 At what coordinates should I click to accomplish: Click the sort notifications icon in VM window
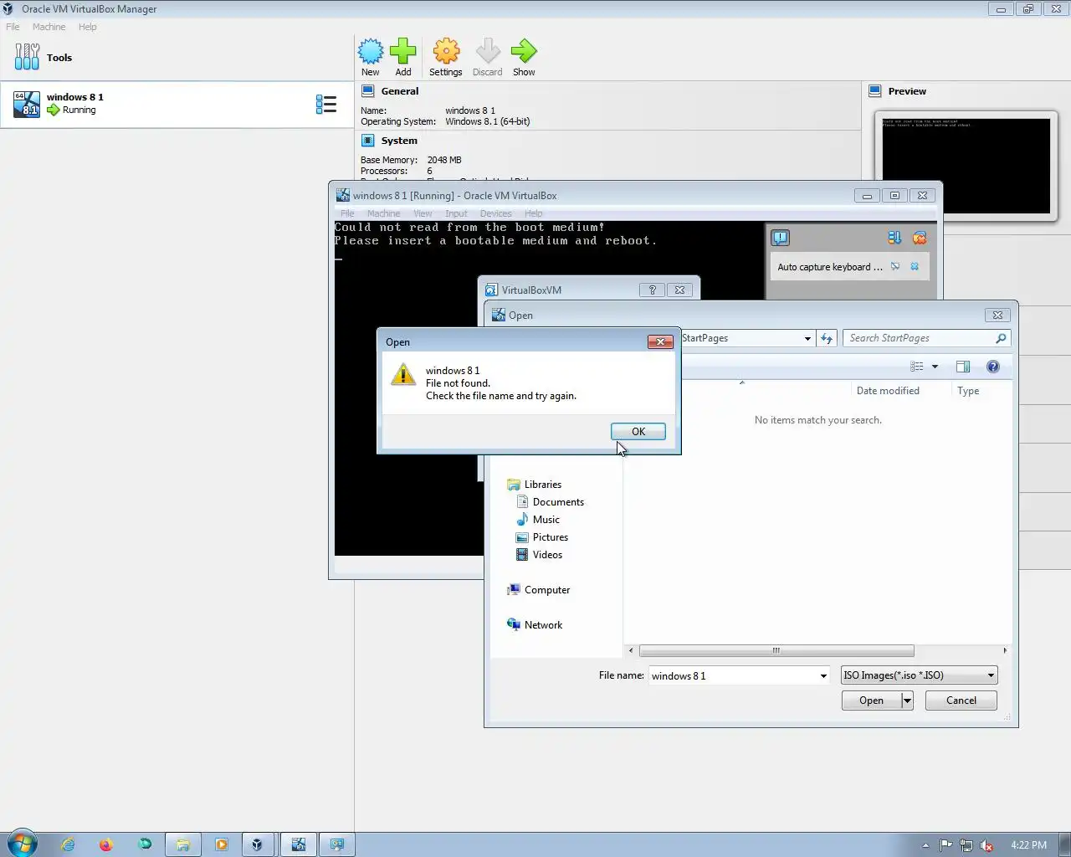894,238
